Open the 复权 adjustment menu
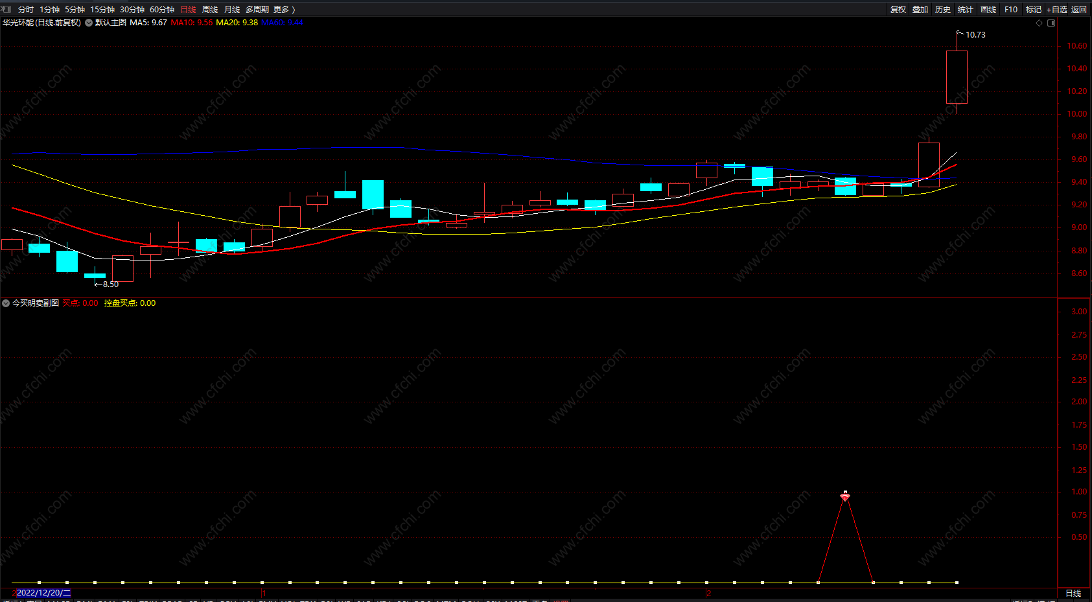The height and width of the screenshot is (602, 1092). [x=898, y=10]
